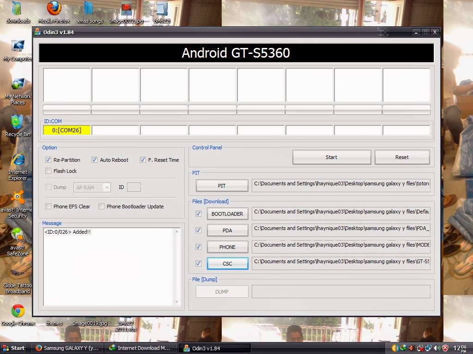Open the downloads folder on desktop
Viewport: 473px width, 354px height.
[18, 12]
